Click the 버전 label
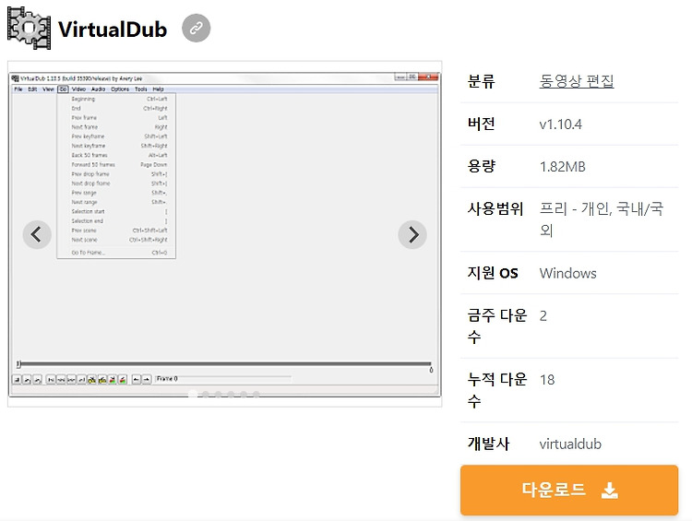 481,124
